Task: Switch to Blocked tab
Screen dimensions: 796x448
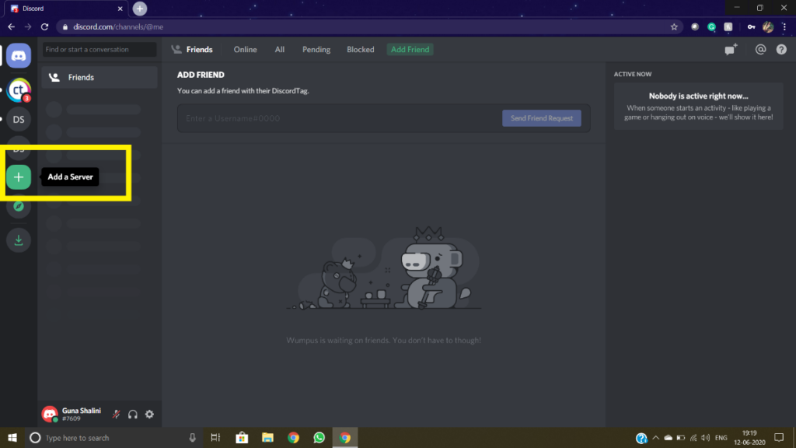Action: point(361,49)
